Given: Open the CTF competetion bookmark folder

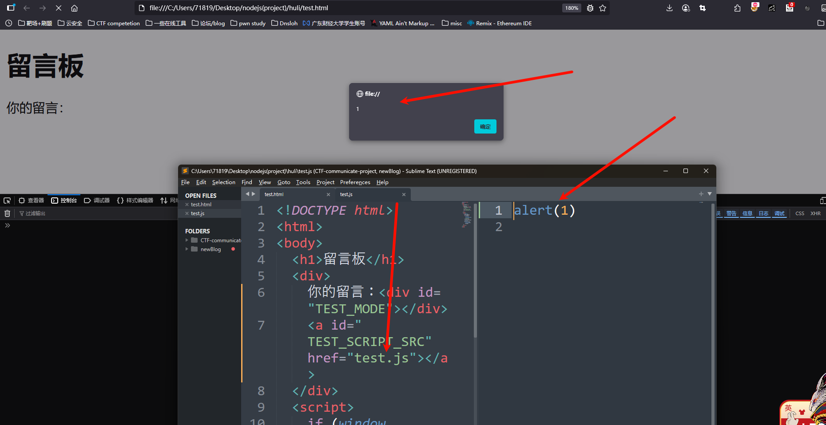Looking at the screenshot, I should [114, 23].
